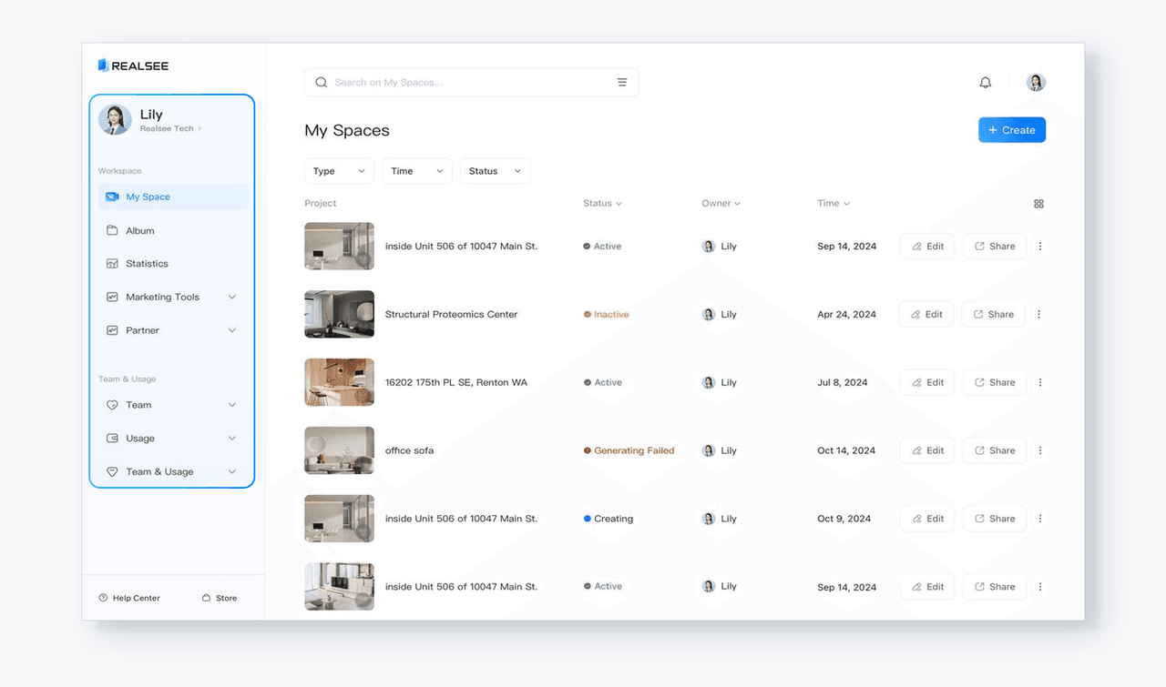Select My Space in sidebar
Image resolution: width=1166 pixels, height=687 pixels.
point(173,197)
